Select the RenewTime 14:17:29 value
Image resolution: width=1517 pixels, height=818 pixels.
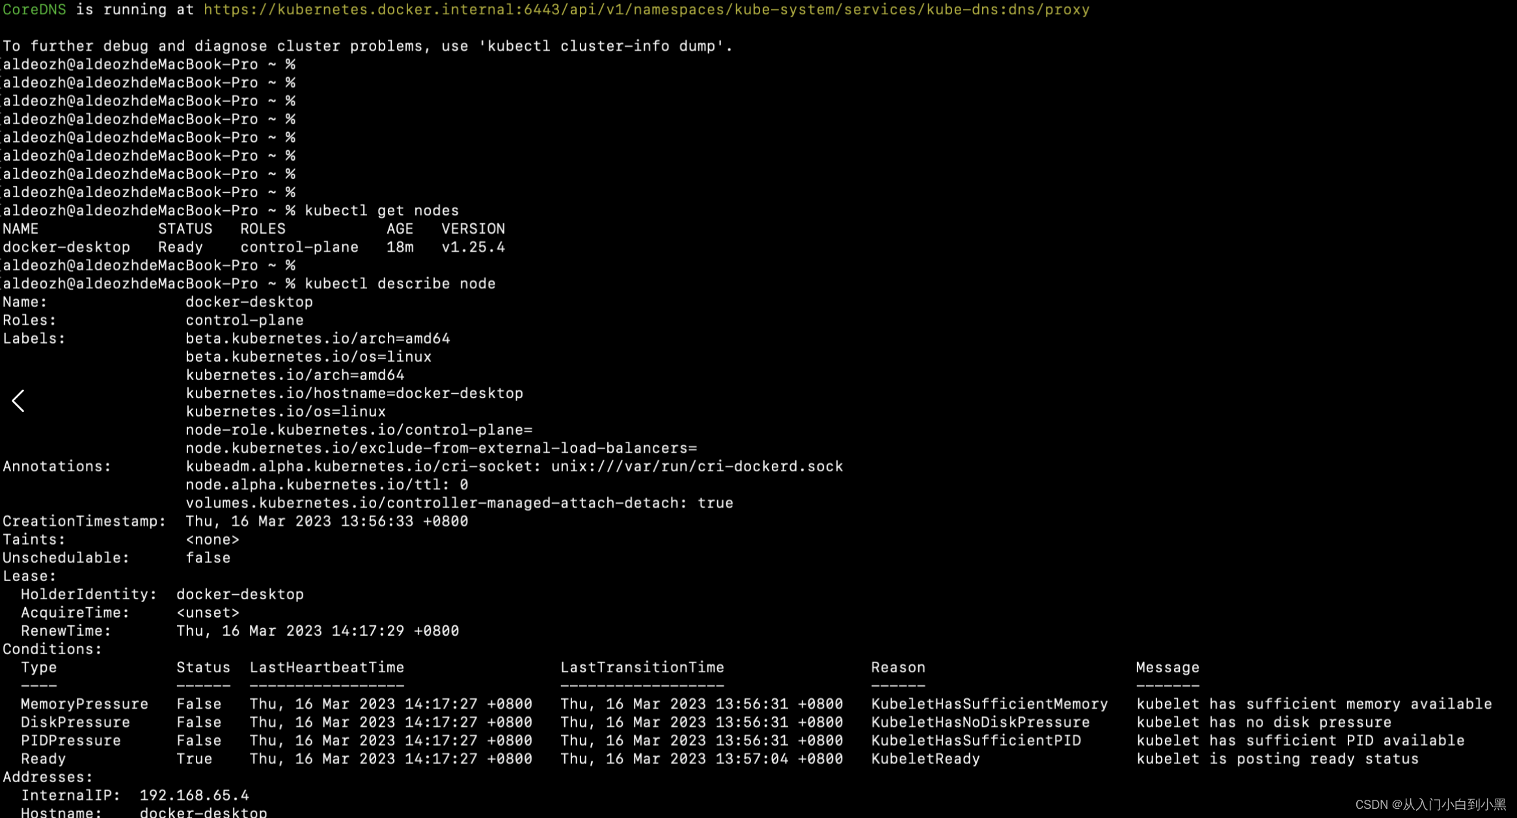coord(318,631)
